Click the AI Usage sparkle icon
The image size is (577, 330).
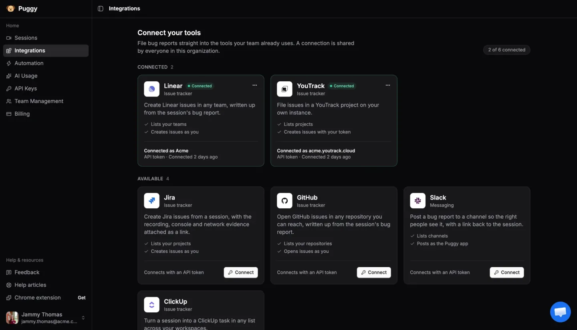[9, 76]
